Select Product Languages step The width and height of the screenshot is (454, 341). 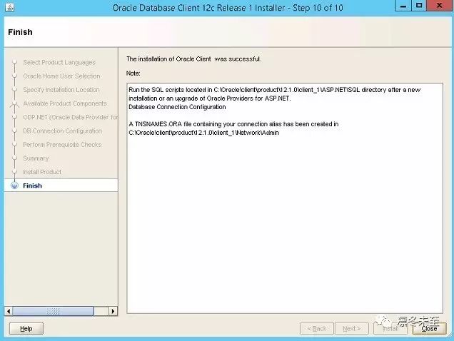[59, 62]
